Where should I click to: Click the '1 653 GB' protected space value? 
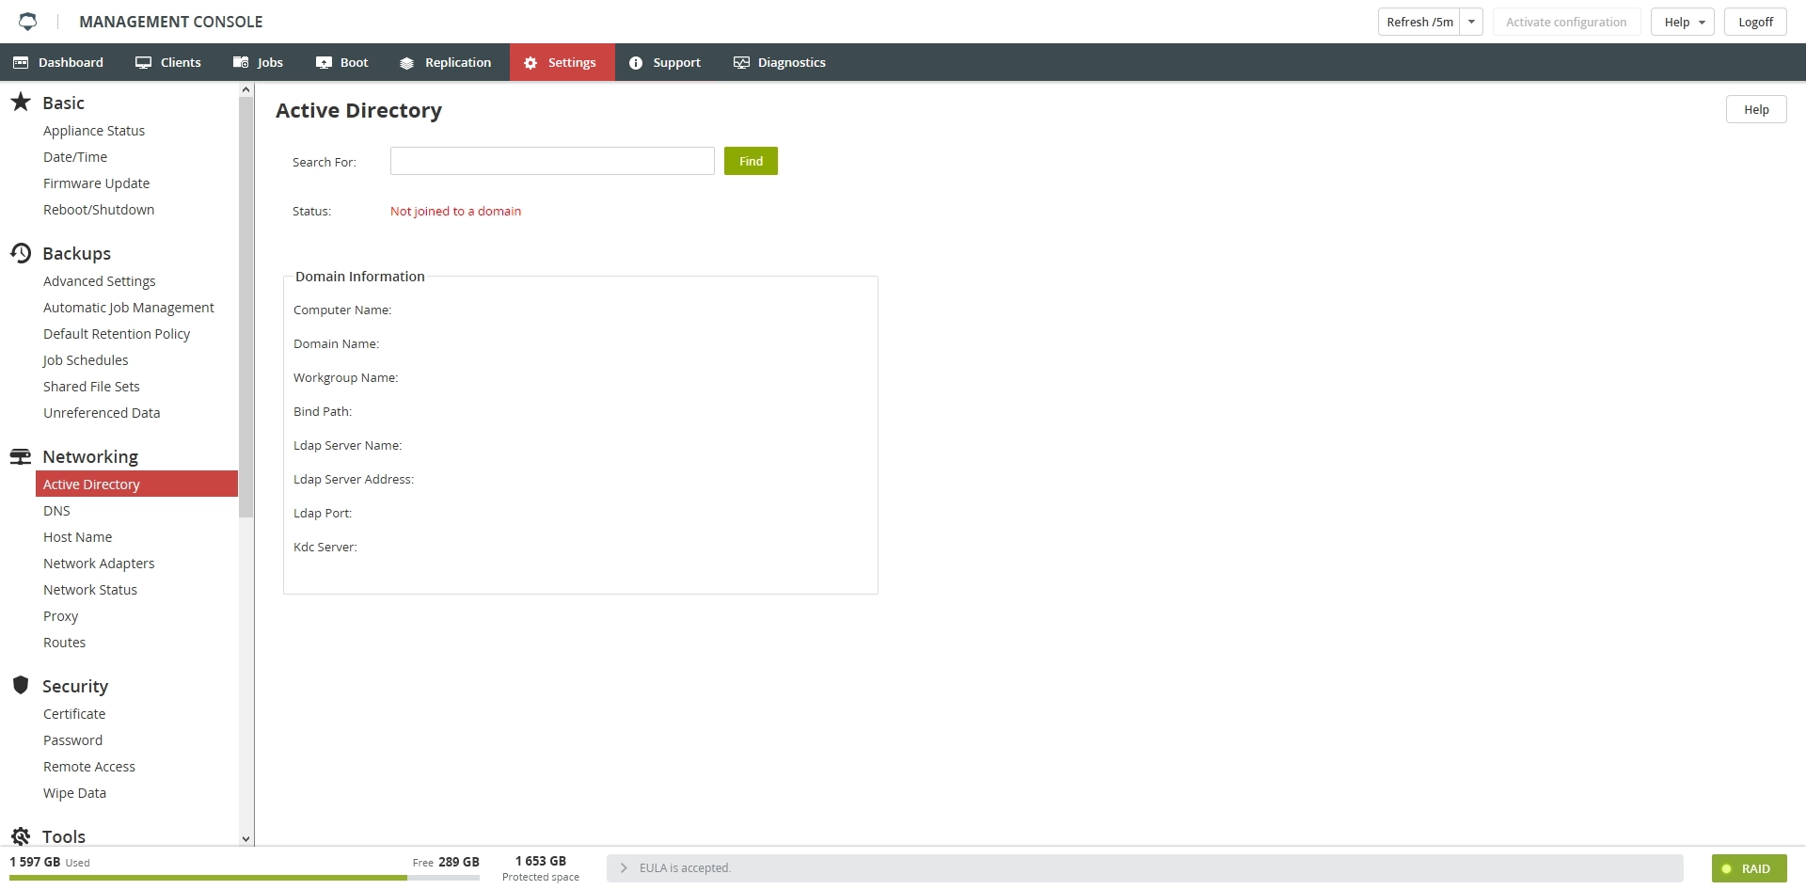tap(541, 861)
